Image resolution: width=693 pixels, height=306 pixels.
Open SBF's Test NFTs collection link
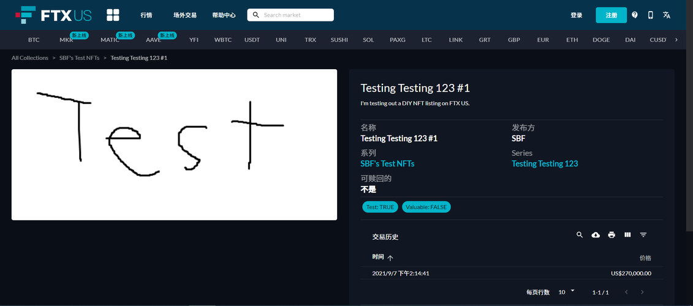[x=388, y=164]
